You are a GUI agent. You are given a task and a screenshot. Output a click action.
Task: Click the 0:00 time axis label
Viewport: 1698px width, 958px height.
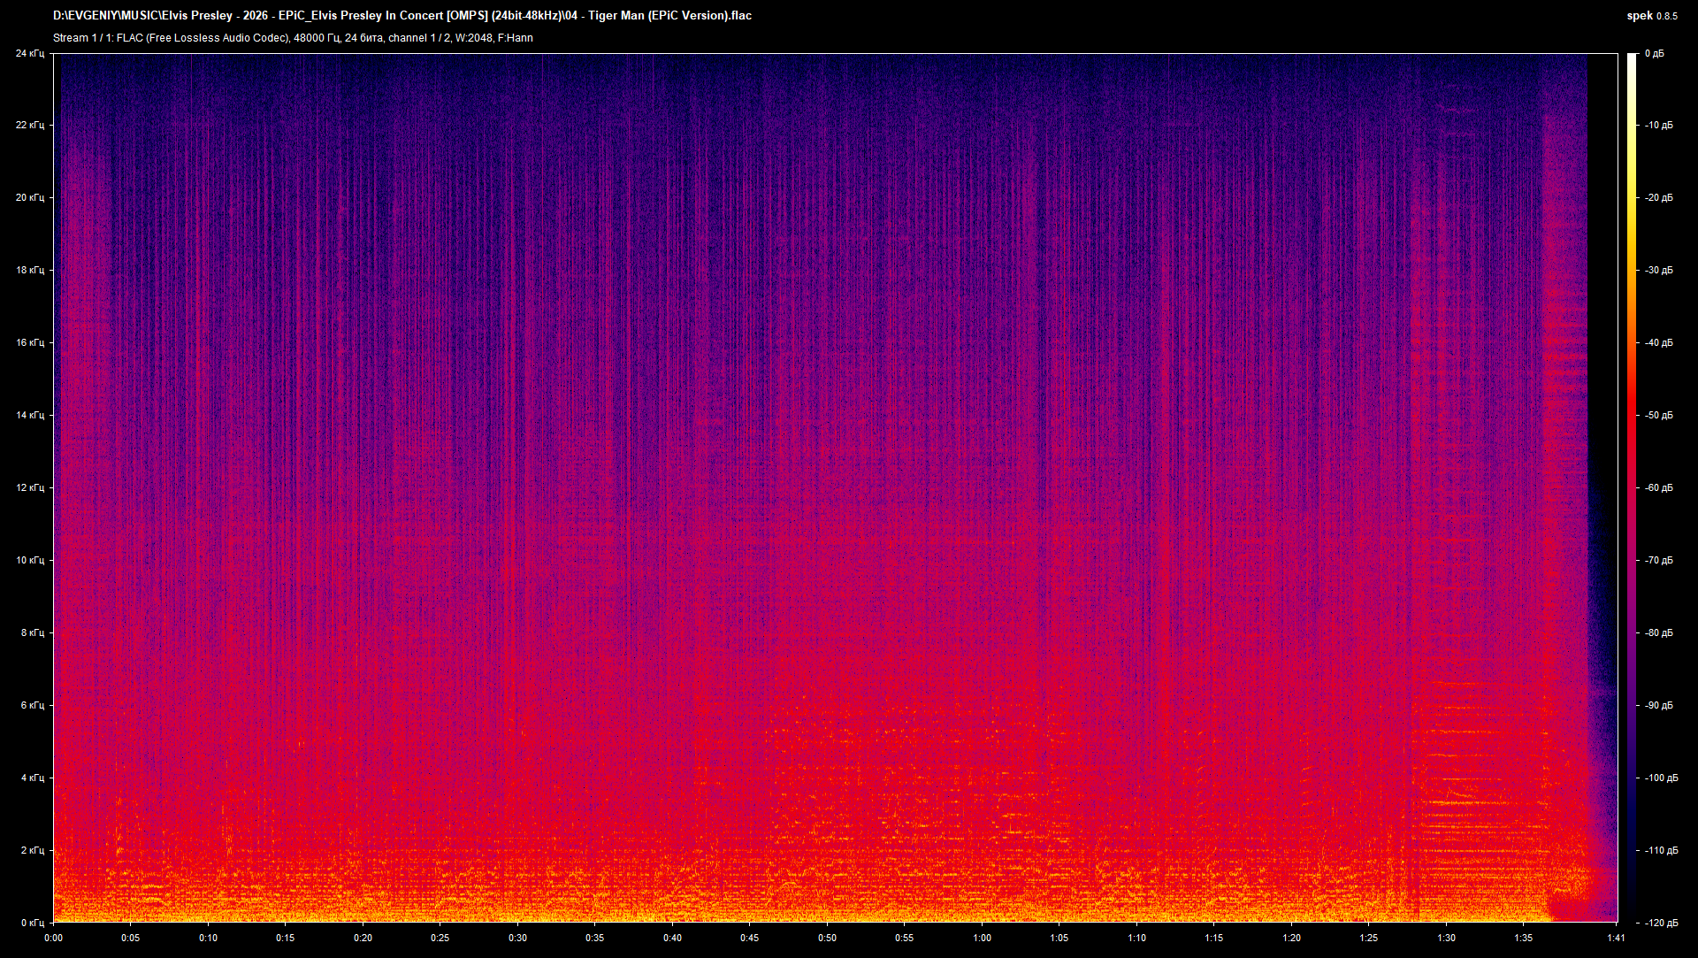tap(53, 939)
